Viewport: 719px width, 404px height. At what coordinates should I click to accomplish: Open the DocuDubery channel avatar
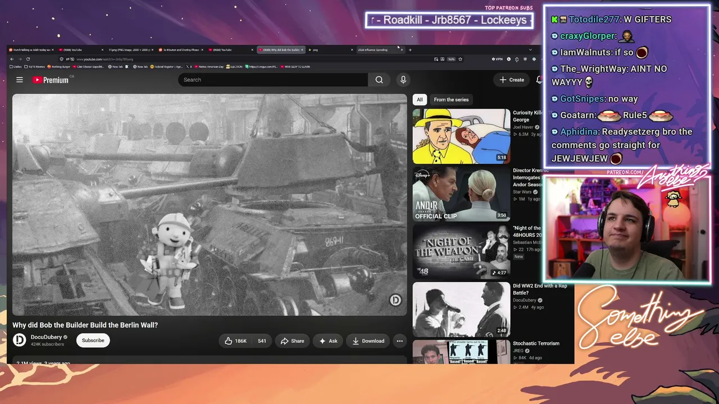20,340
